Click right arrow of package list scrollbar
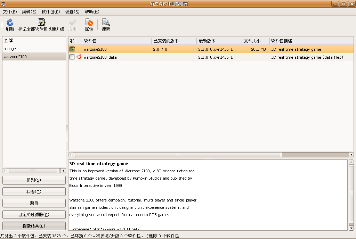The height and width of the screenshot is (239, 356). [x=351, y=155]
